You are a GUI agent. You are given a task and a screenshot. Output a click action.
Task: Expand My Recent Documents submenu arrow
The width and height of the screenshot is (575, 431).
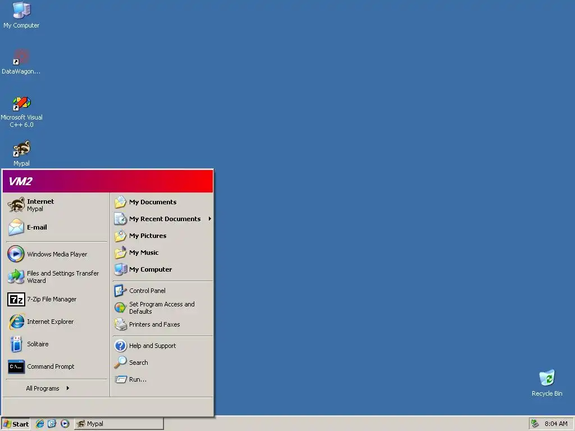pyautogui.click(x=210, y=219)
